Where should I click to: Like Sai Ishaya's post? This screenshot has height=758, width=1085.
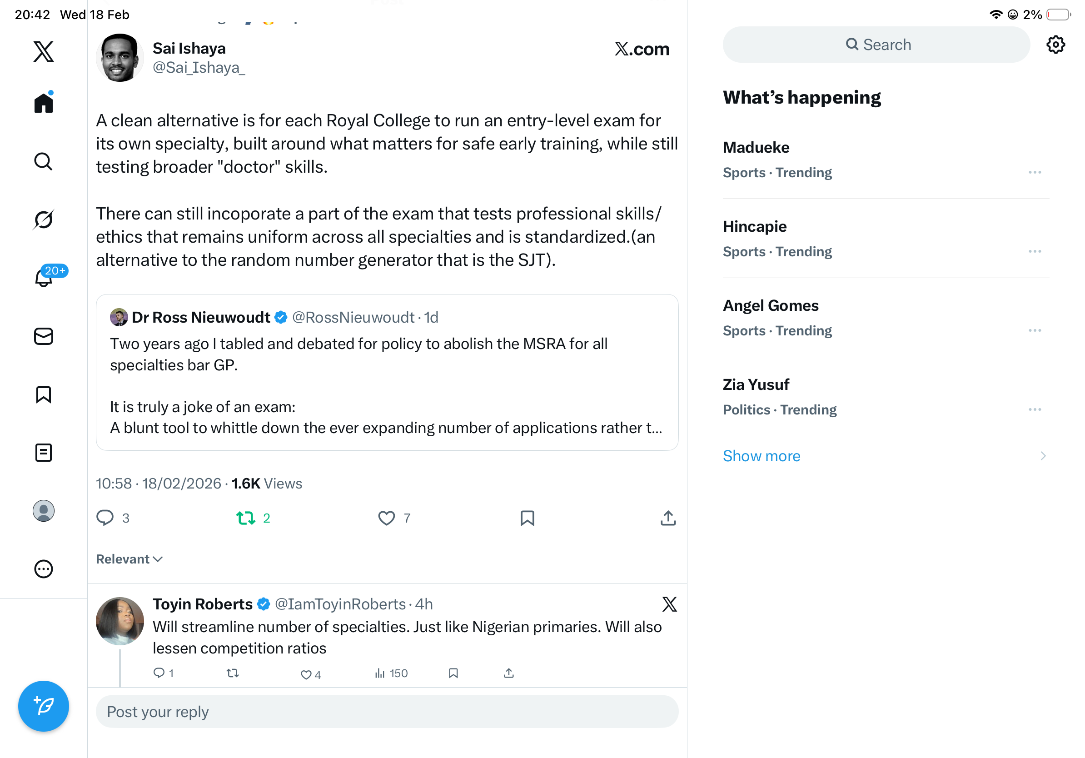tap(386, 519)
